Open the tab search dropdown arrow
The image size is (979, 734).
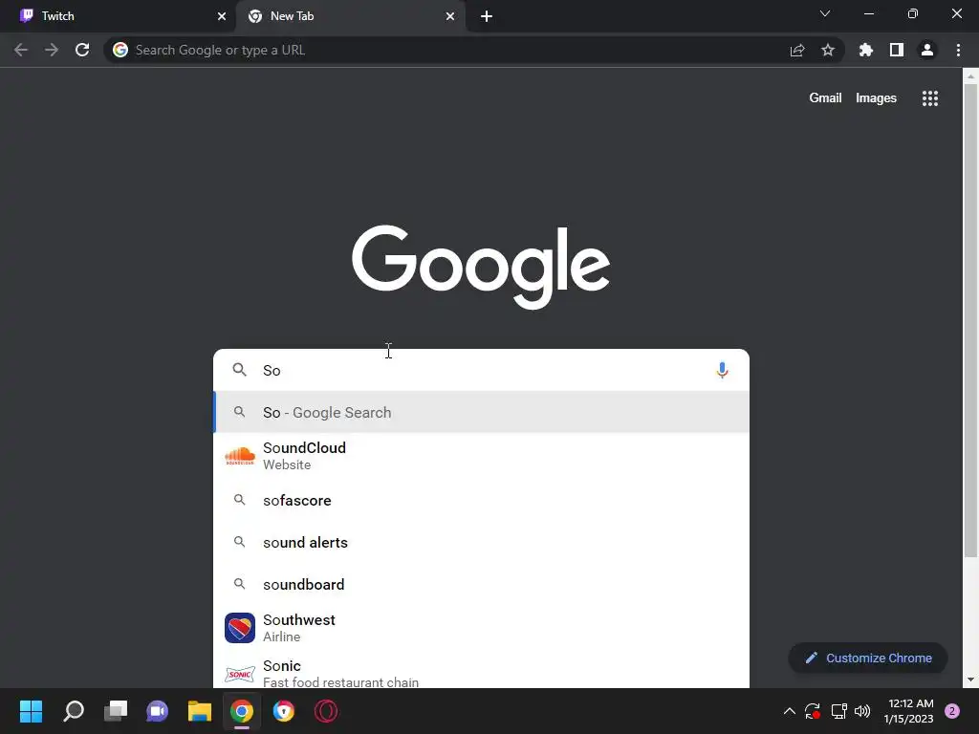825,13
